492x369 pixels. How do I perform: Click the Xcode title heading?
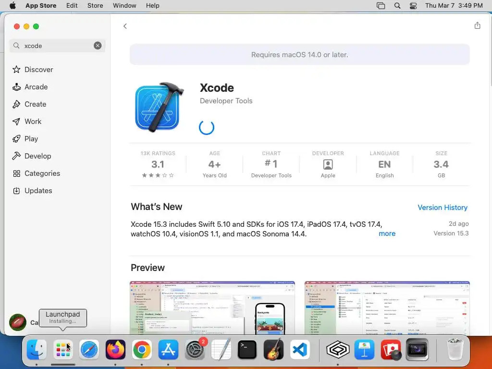tap(217, 88)
